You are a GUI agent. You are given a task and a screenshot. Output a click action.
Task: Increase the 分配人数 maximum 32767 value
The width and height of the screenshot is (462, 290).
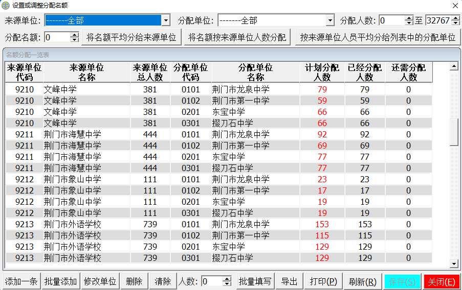point(455,18)
